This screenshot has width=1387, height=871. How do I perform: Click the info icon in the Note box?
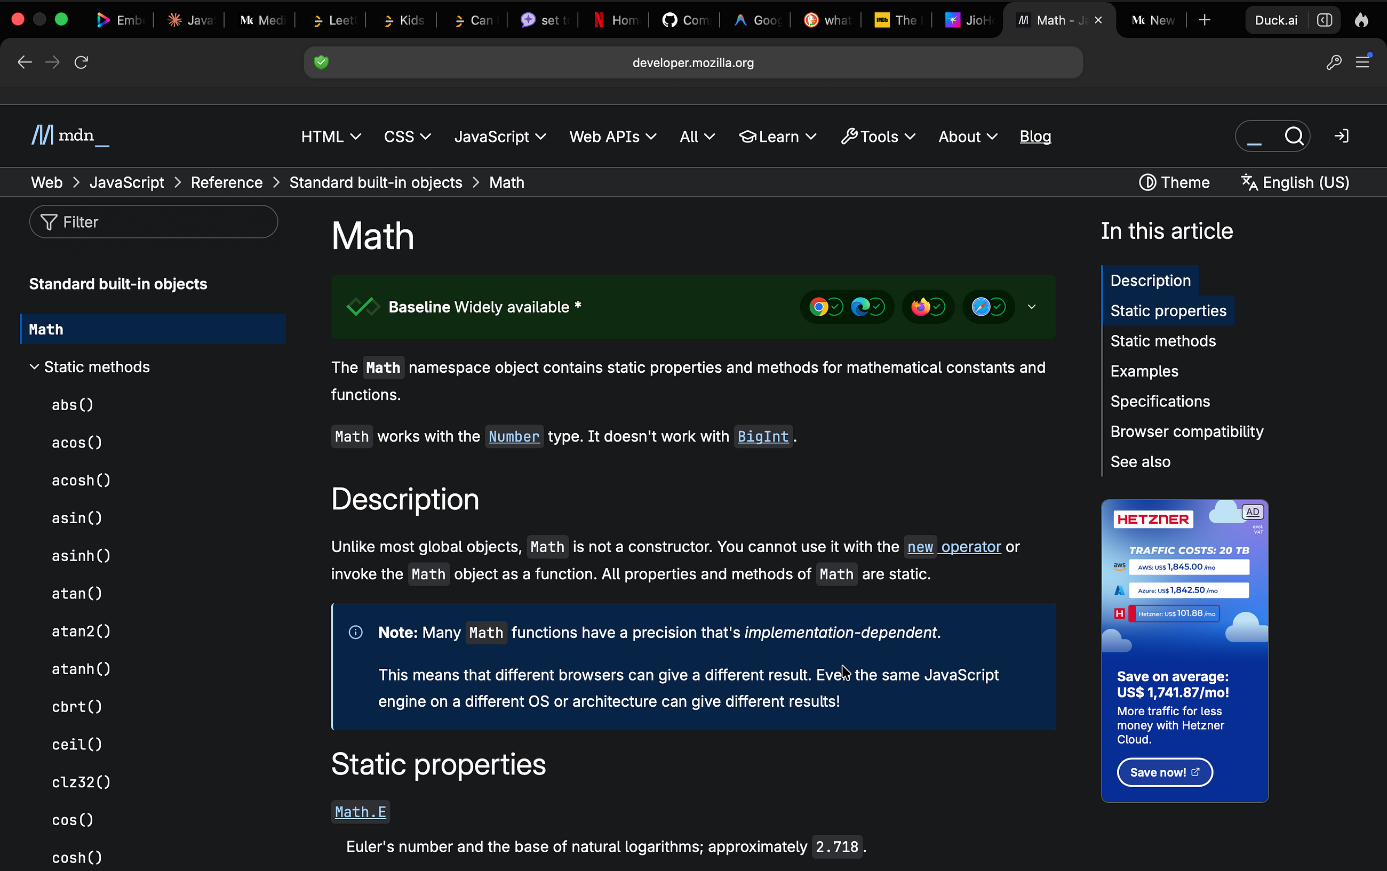tap(356, 633)
